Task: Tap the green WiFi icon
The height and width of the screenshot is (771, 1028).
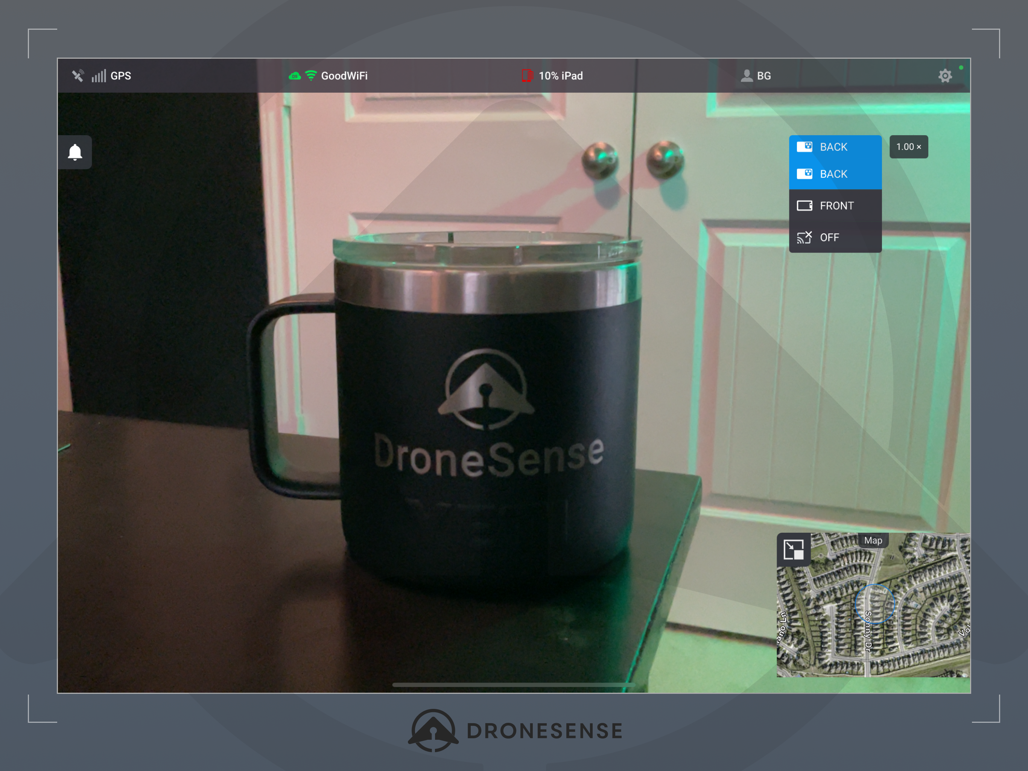Action: click(311, 75)
